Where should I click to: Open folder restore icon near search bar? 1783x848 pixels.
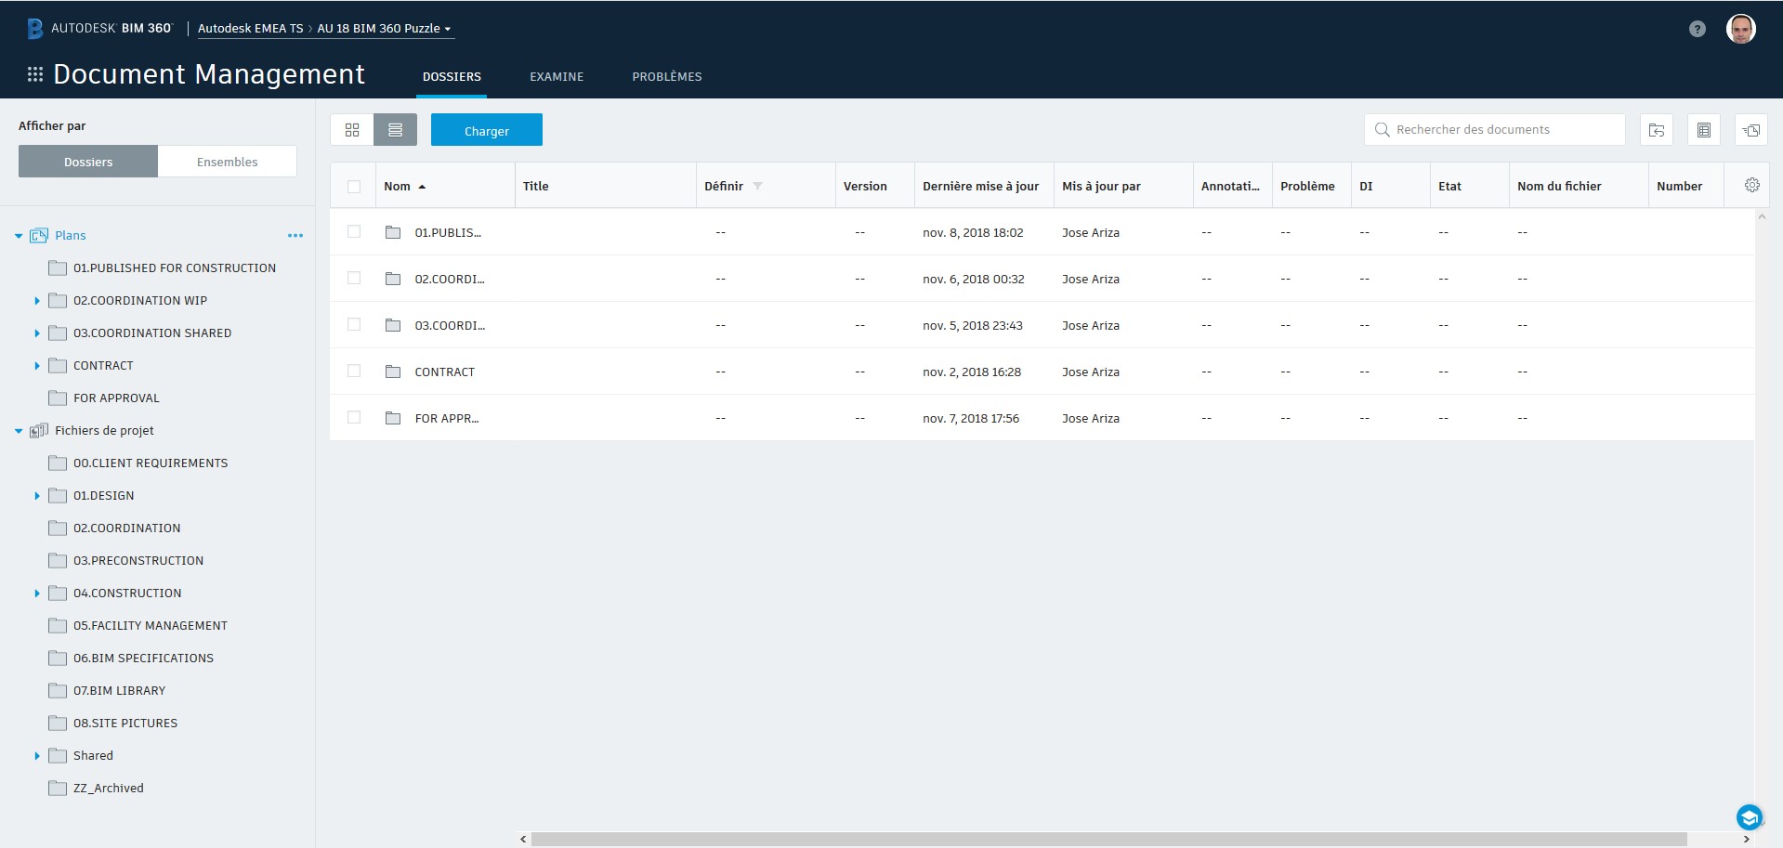1657,129
